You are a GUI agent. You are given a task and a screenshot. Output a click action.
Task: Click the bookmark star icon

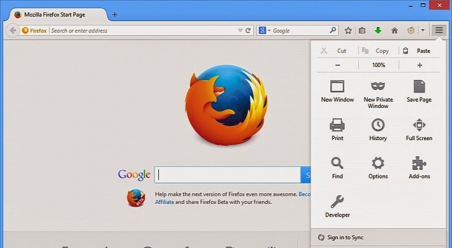pos(348,30)
